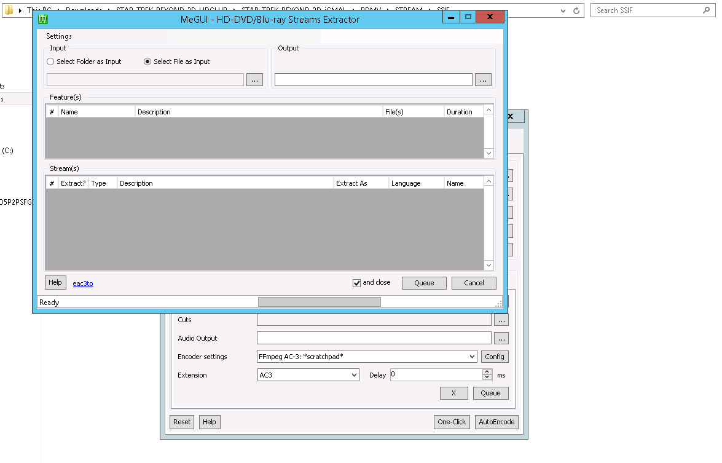Open the Extension AC3 dropdown
Screen dimensions: 722x463
coord(308,375)
